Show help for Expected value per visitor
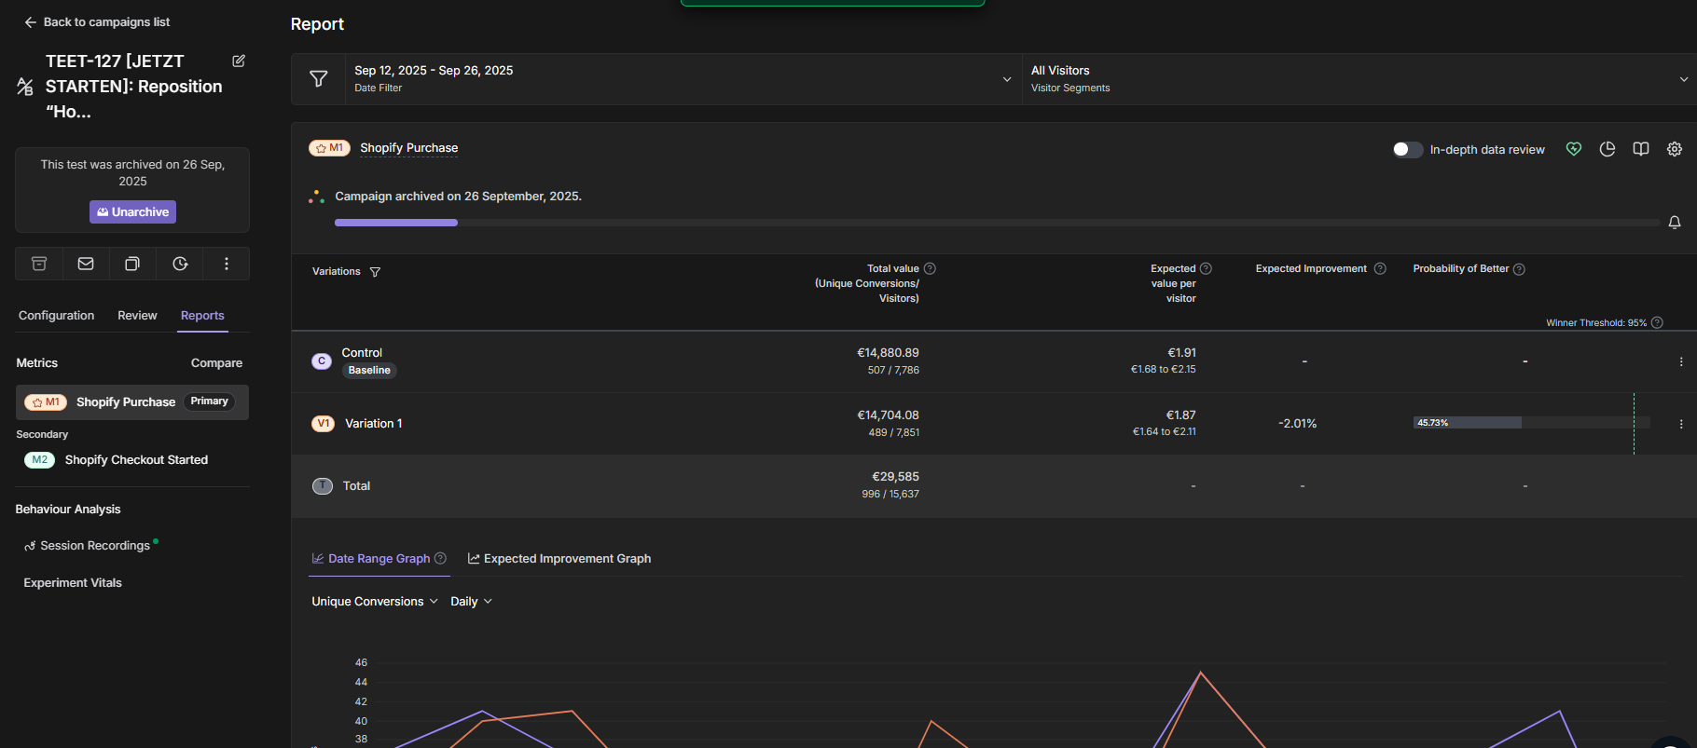The image size is (1697, 748). [x=1206, y=268]
